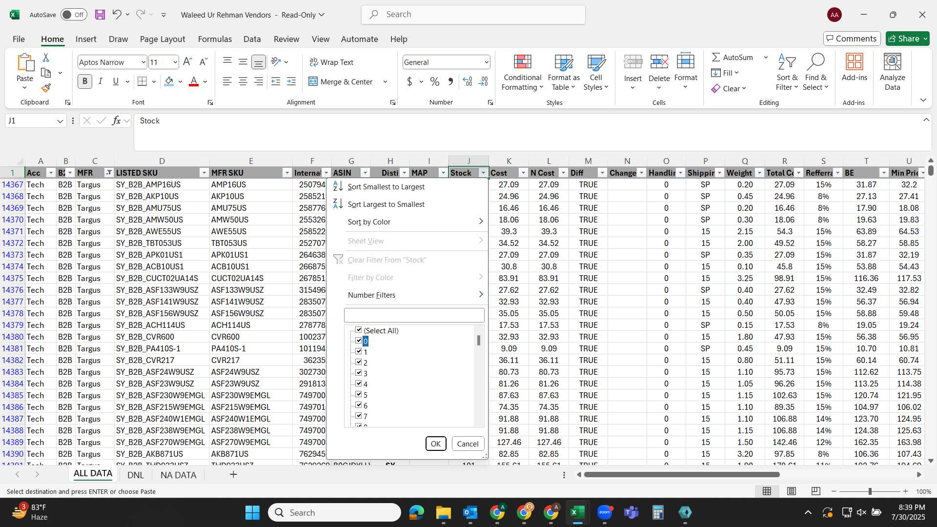The height and width of the screenshot is (527, 937).
Task: Open the Add-ins button
Action: tap(854, 67)
